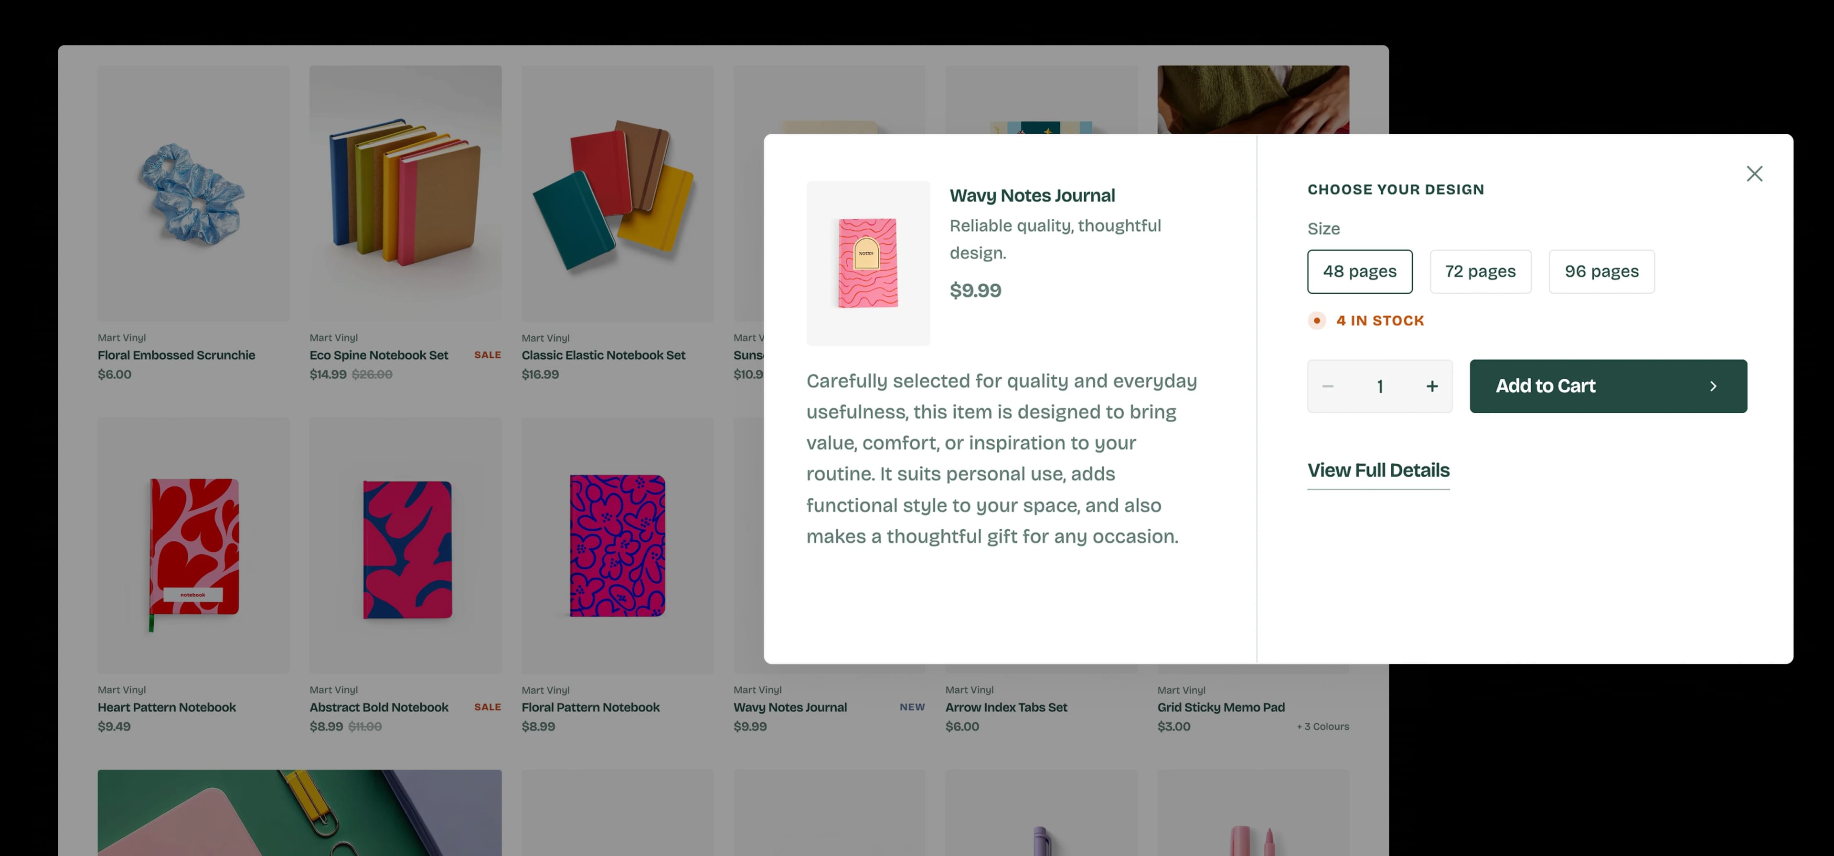Image resolution: width=1834 pixels, height=856 pixels.
Task: Open the Floral Pattern Notebook image
Action: pyautogui.click(x=617, y=545)
